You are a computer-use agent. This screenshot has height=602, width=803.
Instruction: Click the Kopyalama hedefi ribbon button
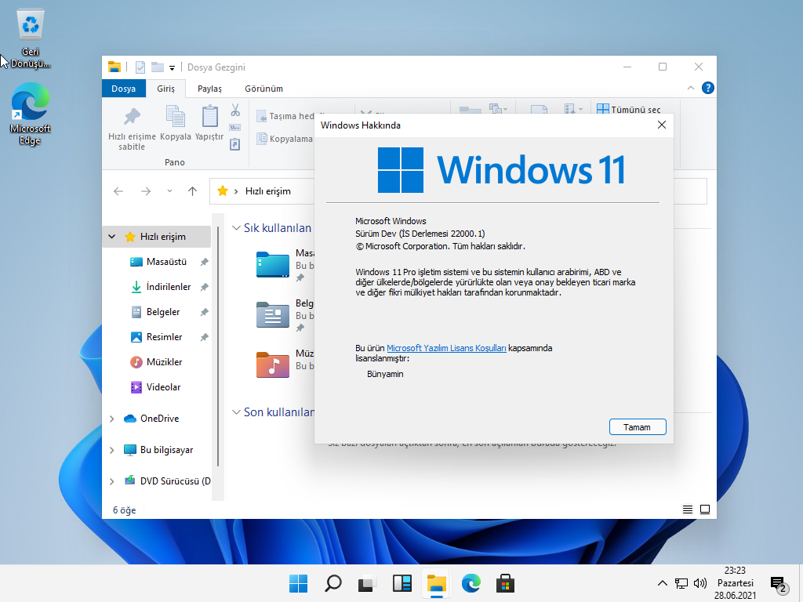click(x=285, y=139)
